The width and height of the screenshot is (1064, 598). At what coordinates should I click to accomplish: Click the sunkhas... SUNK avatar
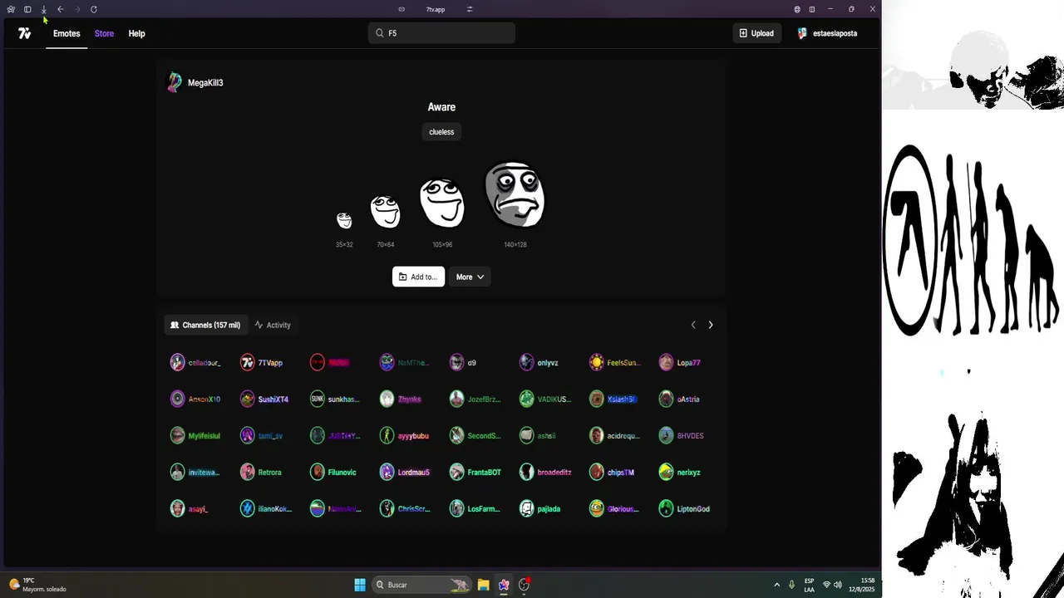(x=317, y=399)
